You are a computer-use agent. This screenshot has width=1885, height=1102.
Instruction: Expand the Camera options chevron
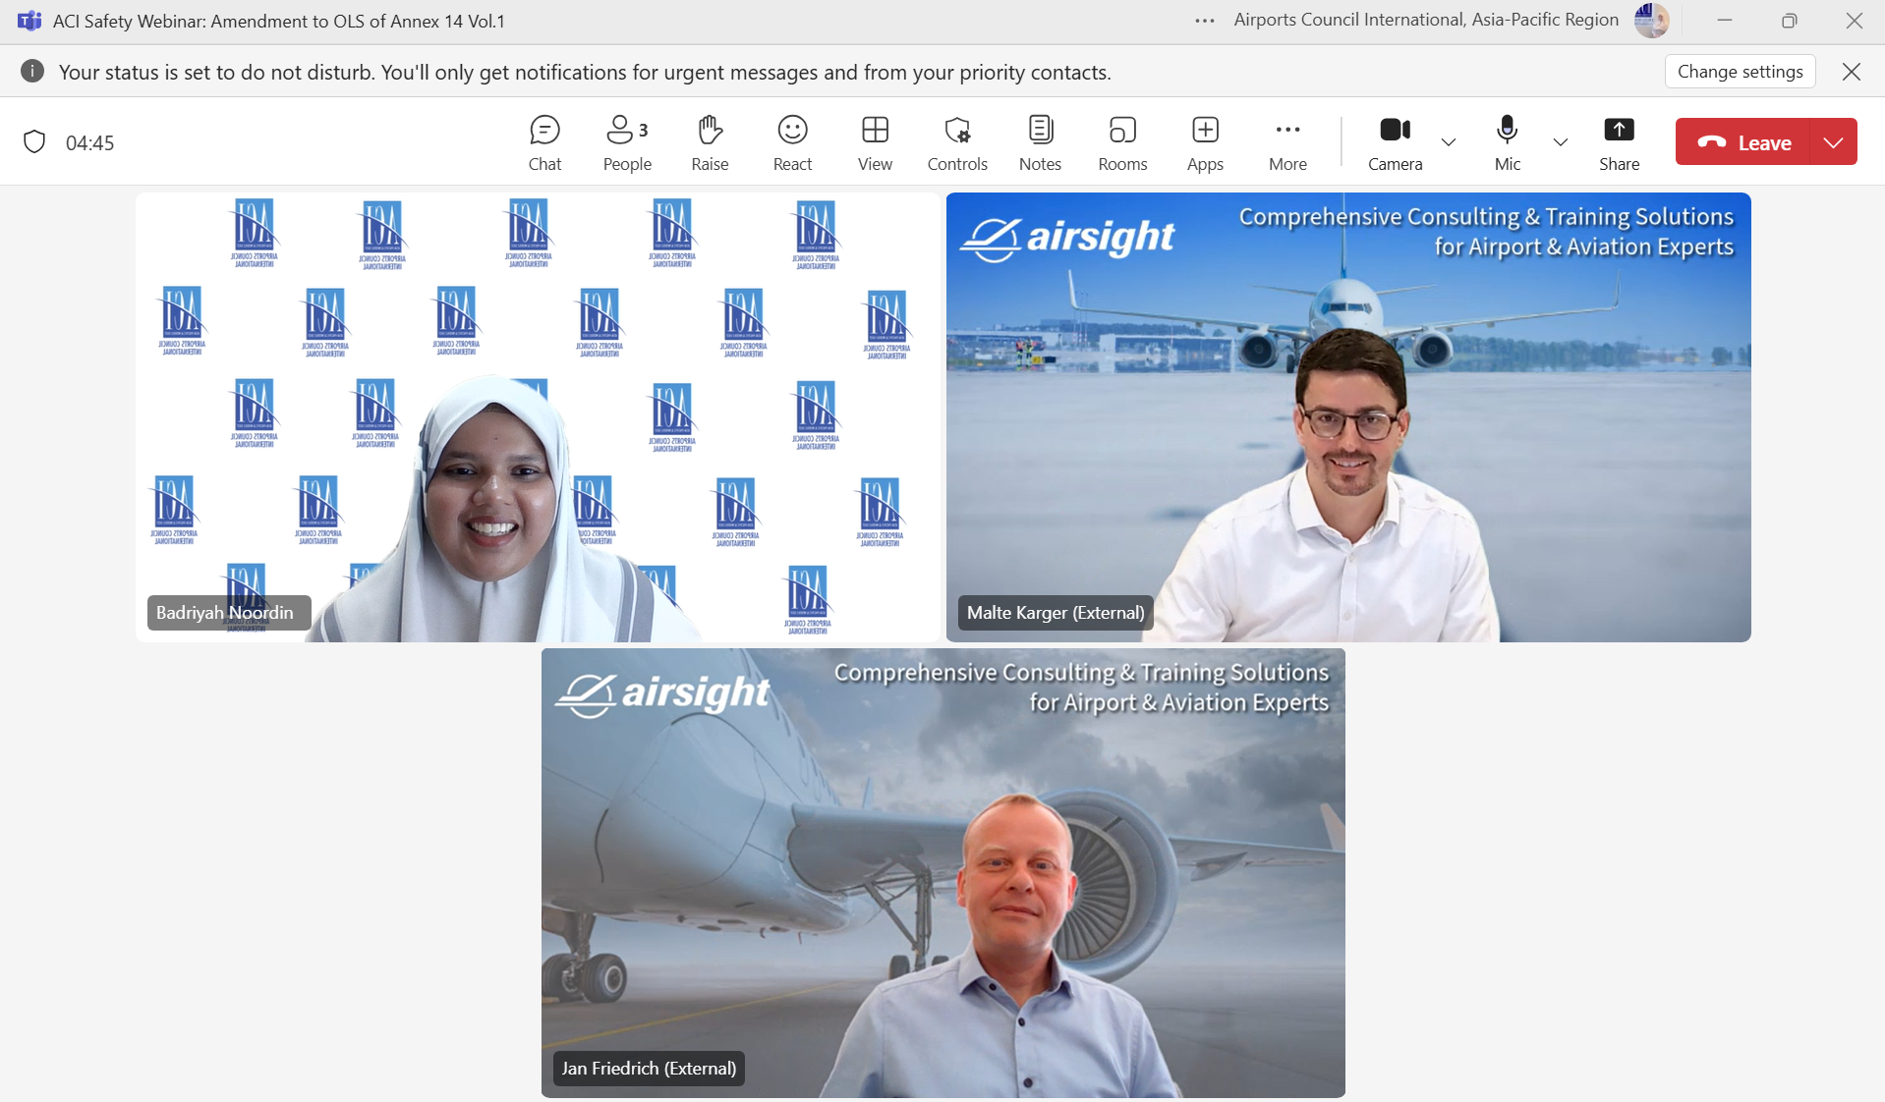(x=1449, y=142)
